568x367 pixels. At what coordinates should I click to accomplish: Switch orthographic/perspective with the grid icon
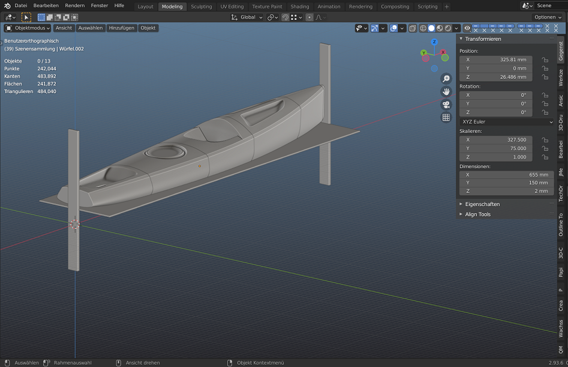[446, 118]
